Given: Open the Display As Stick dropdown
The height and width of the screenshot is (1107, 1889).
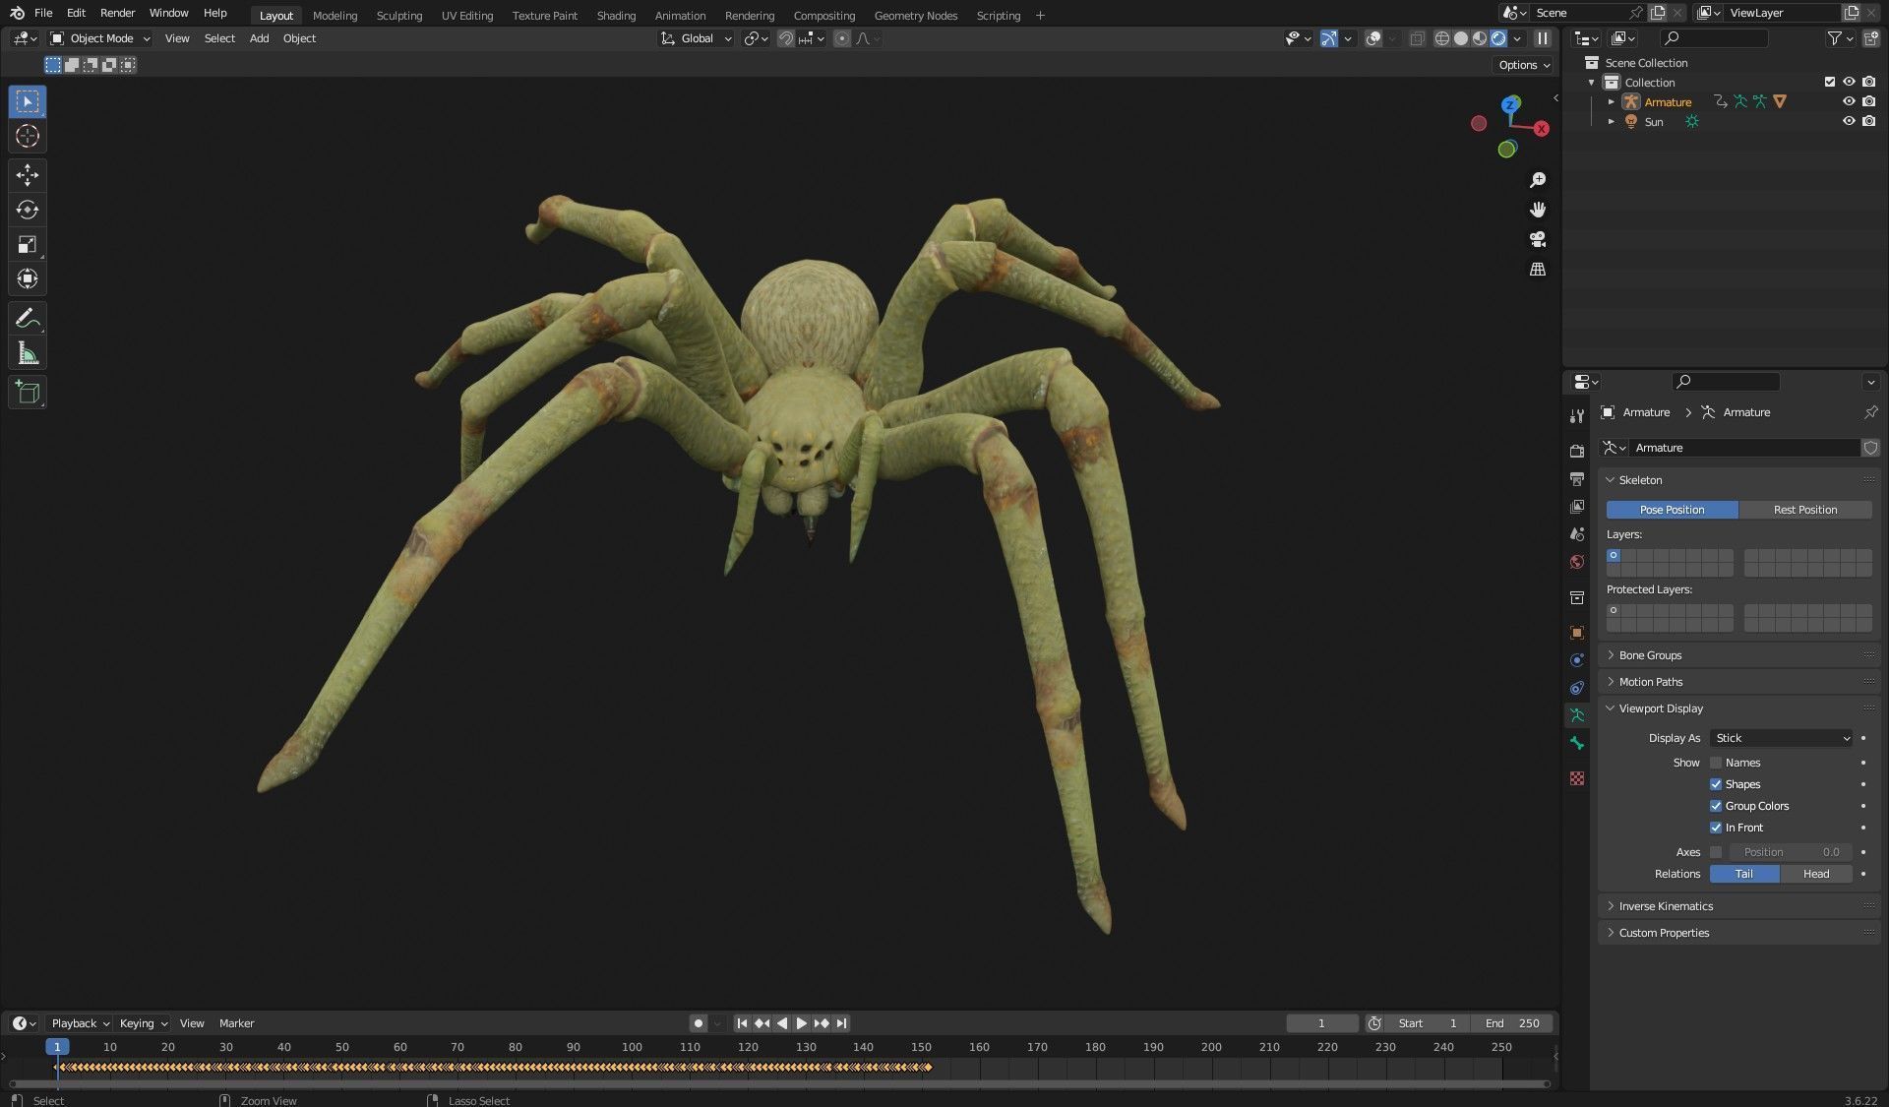Looking at the screenshot, I should pos(1781,738).
